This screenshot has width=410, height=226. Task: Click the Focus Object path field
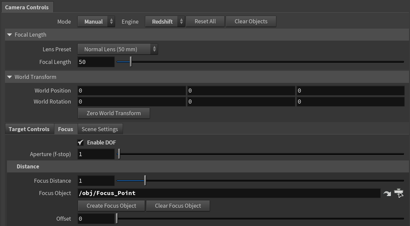tap(229, 193)
